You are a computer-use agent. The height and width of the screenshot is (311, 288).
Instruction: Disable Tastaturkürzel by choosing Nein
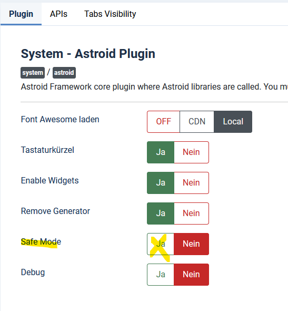pyautogui.click(x=191, y=152)
